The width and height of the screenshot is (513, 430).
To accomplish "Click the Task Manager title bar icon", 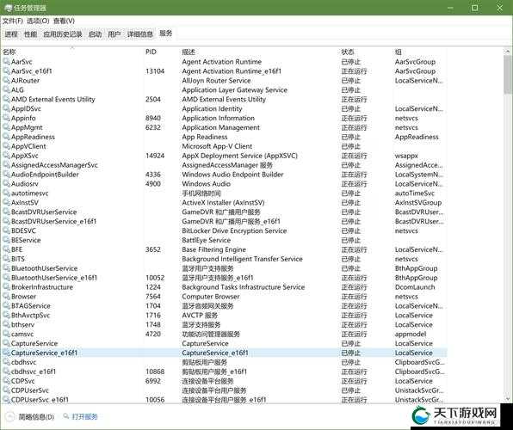I will pos(8,8).
